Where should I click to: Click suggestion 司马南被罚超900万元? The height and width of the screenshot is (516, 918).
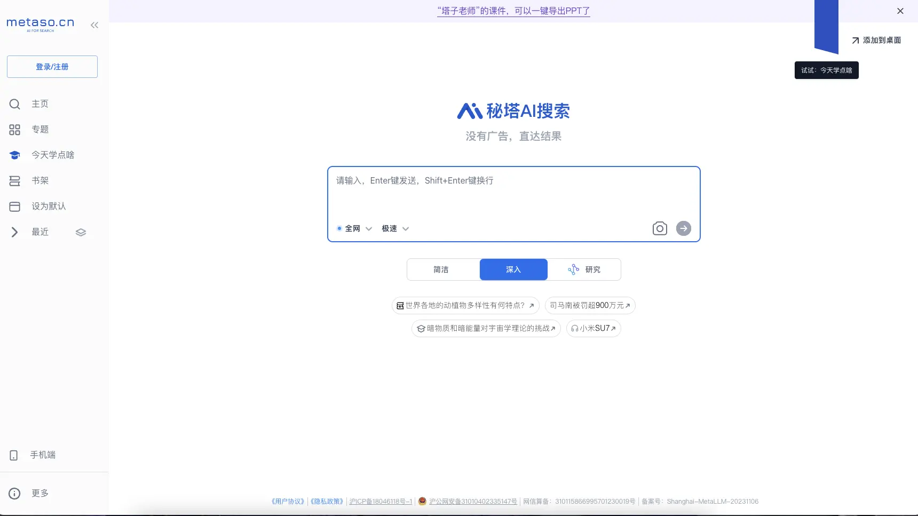pyautogui.click(x=590, y=305)
